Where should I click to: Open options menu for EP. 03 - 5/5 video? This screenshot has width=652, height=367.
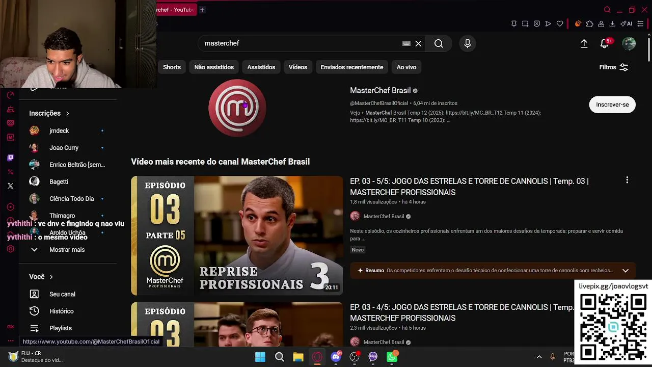[627, 180]
